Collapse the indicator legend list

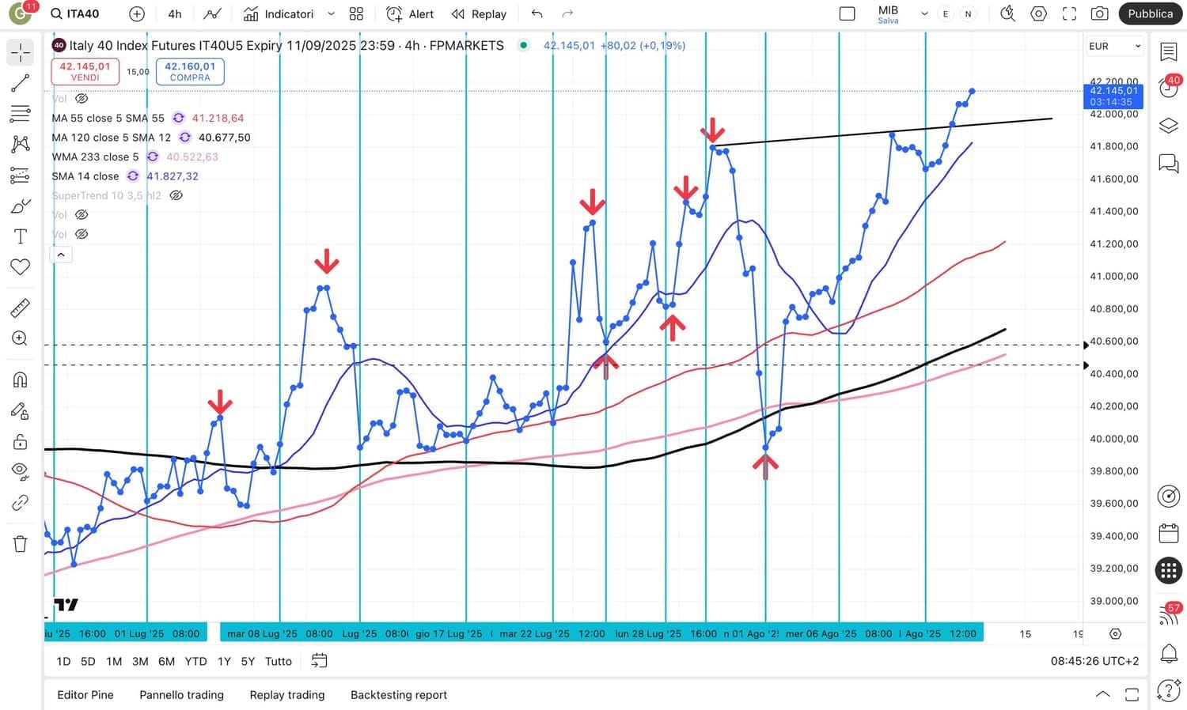click(x=61, y=255)
